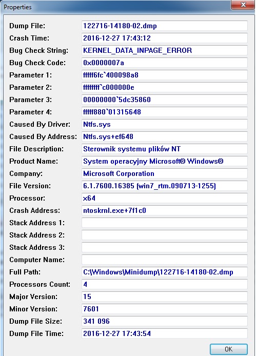Select the Parameter 1 value field
This screenshot has width=256, height=356.
pyautogui.click(x=165, y=75)
